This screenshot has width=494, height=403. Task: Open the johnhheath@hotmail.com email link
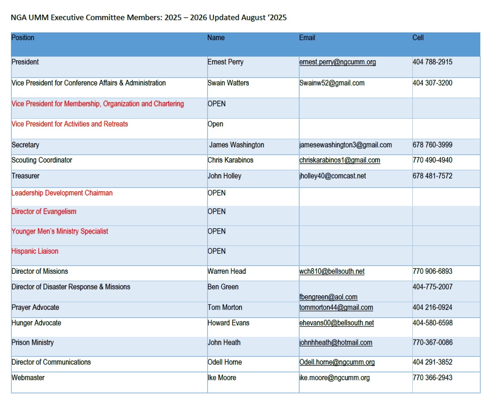click(335, 343)
